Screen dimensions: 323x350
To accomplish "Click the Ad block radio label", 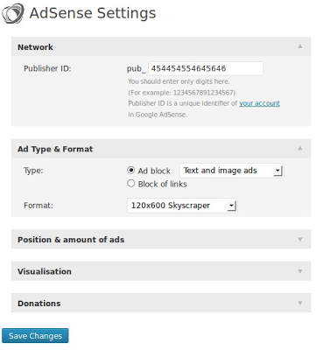I will click(154, 171).
